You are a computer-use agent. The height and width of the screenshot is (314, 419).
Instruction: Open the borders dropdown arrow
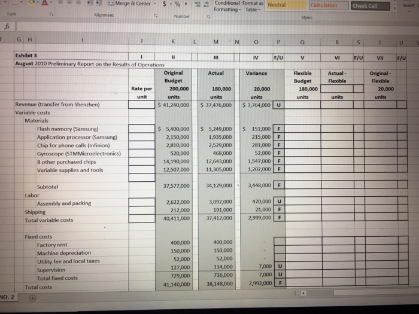click(x=23, y=2)
